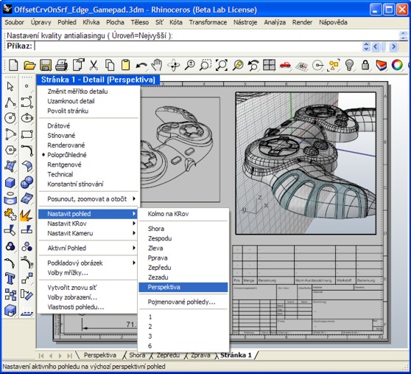Expand the Nastavit pohled submenu
The image size is (411, 374).
coord(88,214)
